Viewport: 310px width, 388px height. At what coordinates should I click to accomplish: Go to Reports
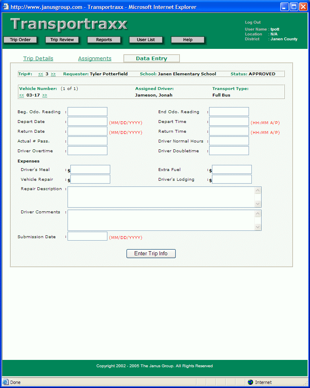(x=104, y=39)
